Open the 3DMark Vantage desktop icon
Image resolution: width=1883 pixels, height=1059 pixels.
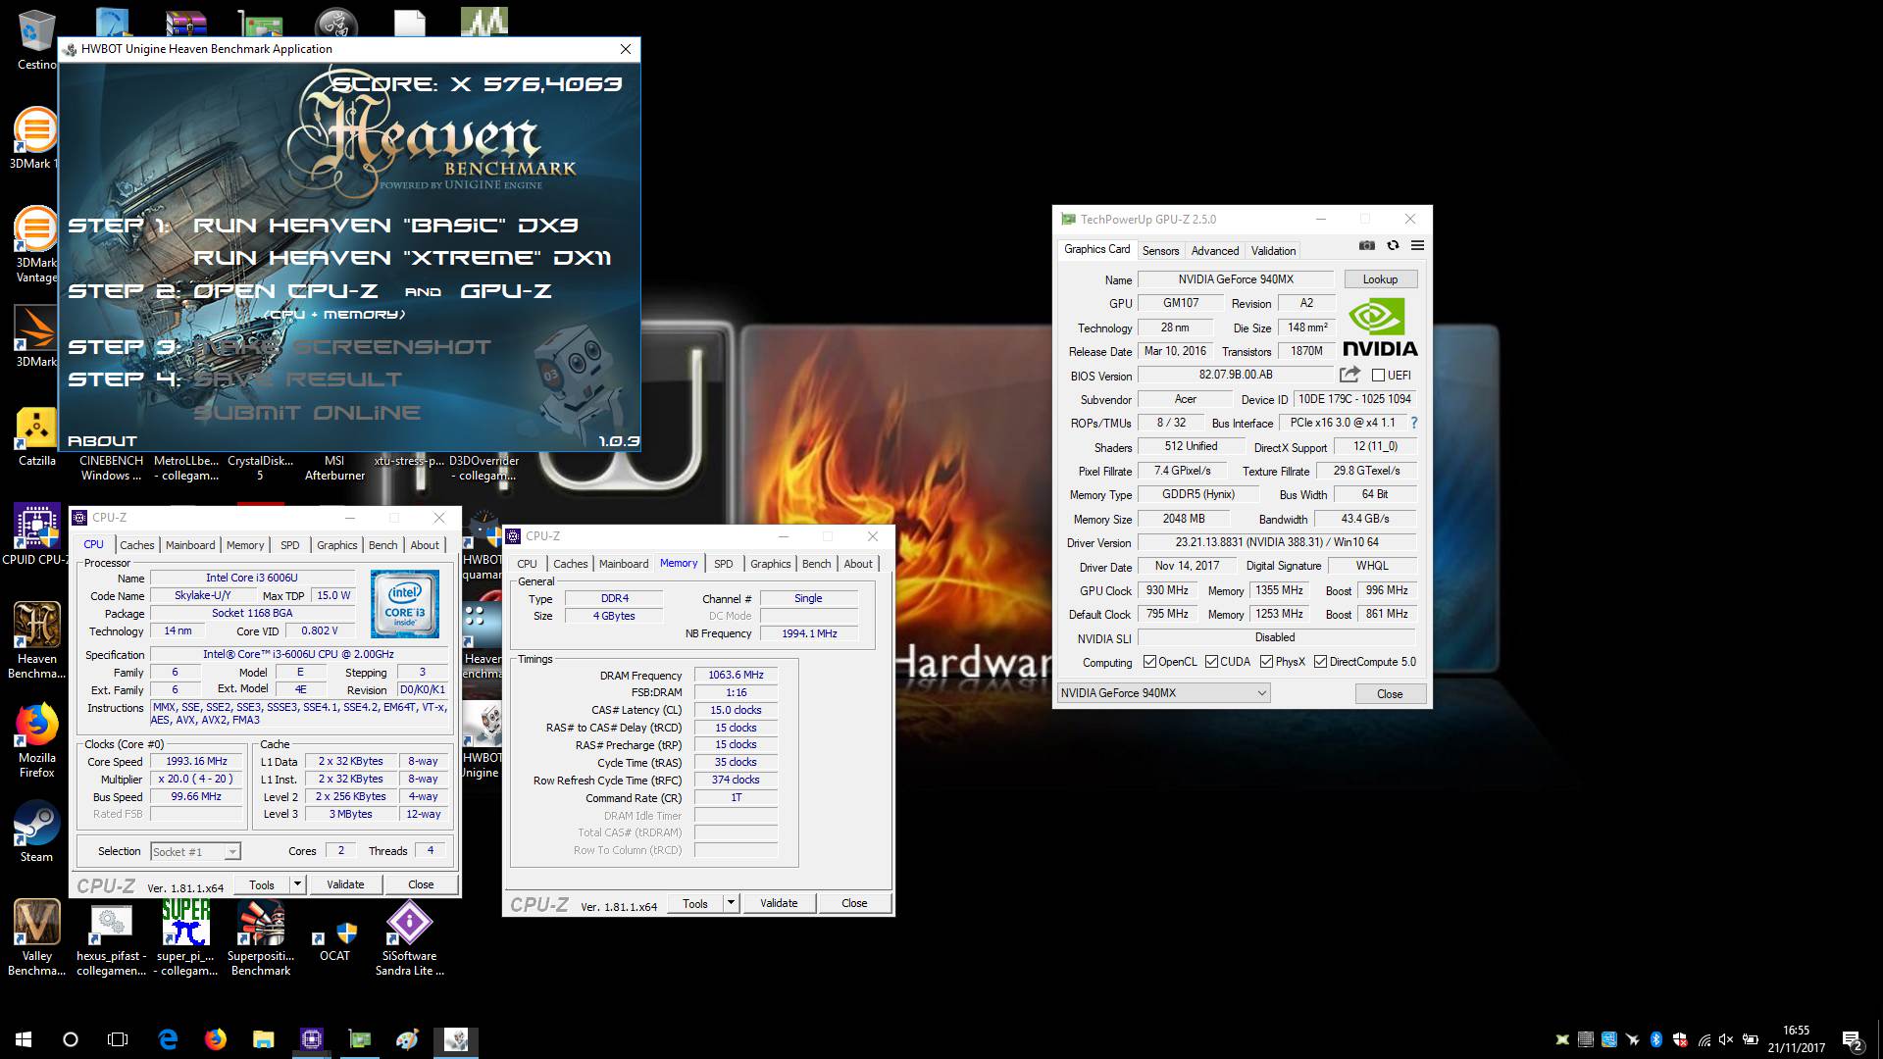36,245
